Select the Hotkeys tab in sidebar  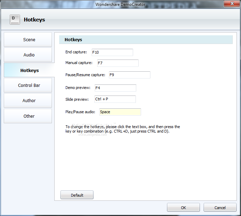[x=29, y=70]
